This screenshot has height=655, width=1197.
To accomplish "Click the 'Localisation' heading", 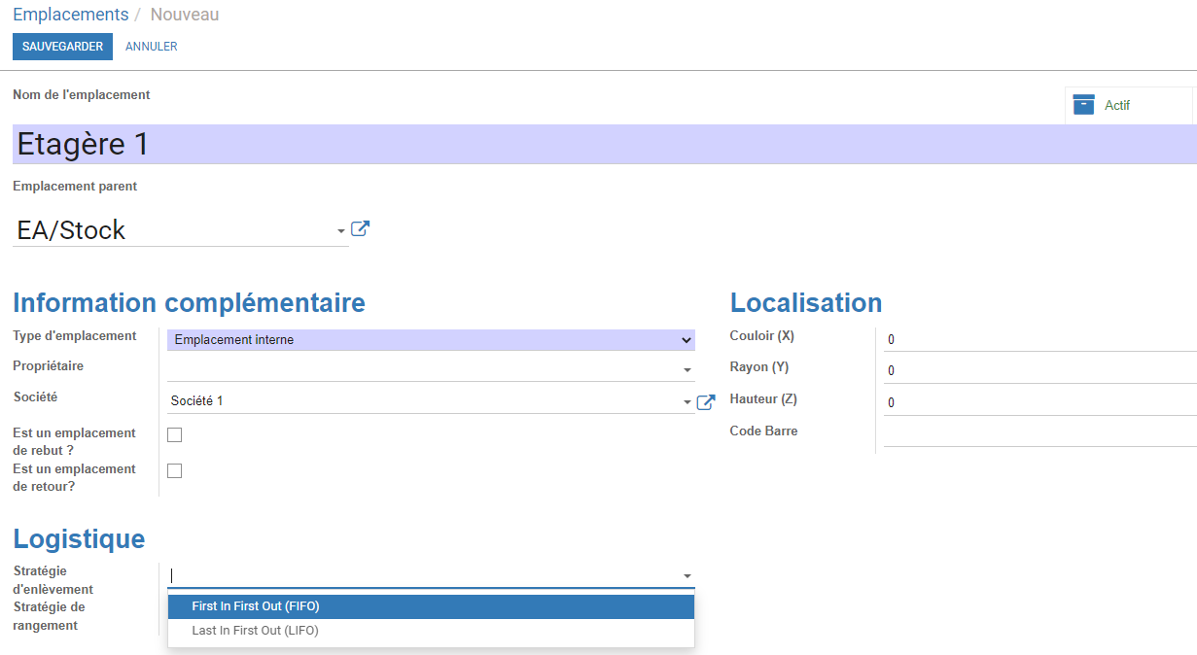I will (806, 303).
